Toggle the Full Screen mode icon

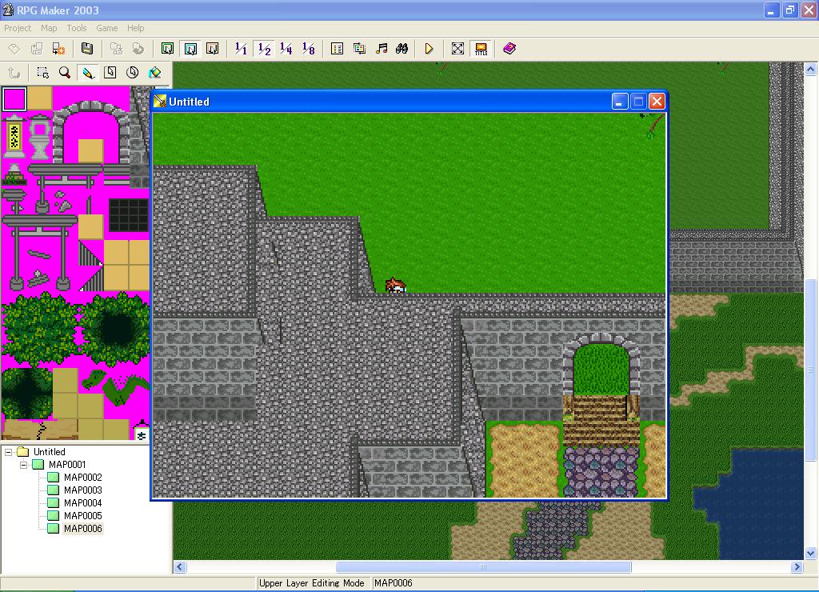coord(457,49)
